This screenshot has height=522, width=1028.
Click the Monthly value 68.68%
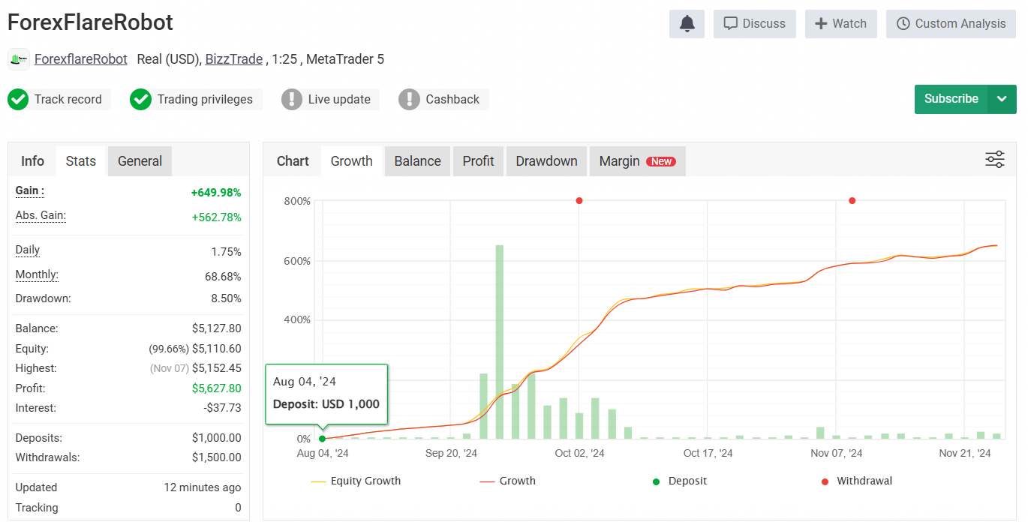coord(223,277)
